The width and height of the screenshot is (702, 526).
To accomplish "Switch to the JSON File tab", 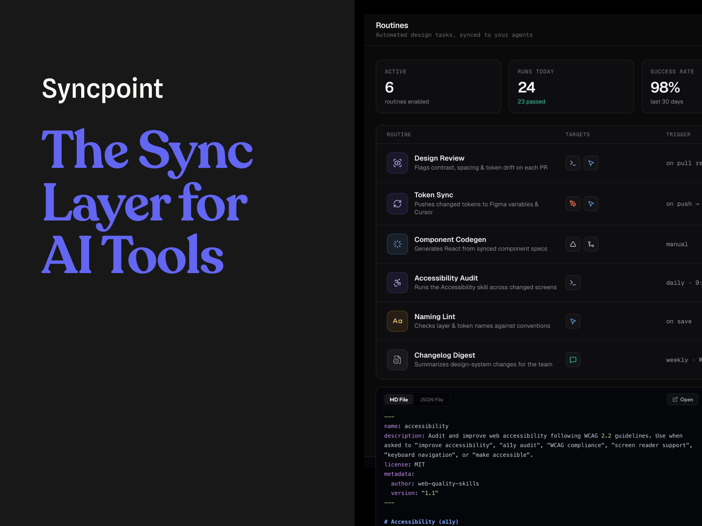I will (431, 399).
